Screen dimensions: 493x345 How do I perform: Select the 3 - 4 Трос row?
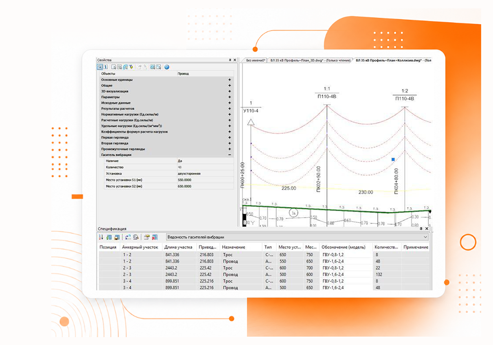pyautogui.click(x=264, y=281)
